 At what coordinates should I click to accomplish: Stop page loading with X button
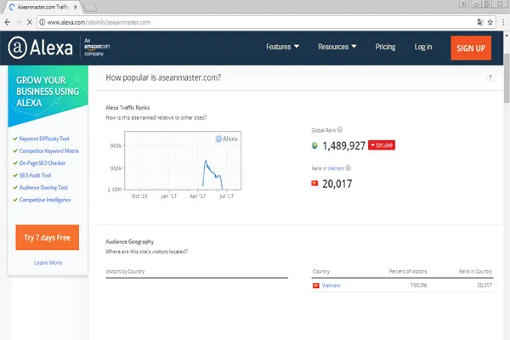click(29, 22)
